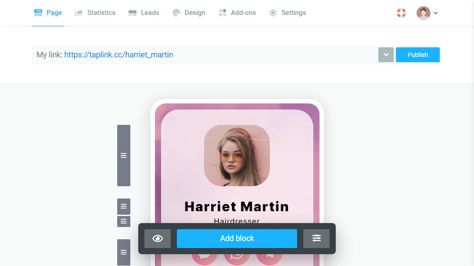Viewport: 474px width, 266px height.
Task: Open the Add-ons tab
Action: [x=237, y=13]
